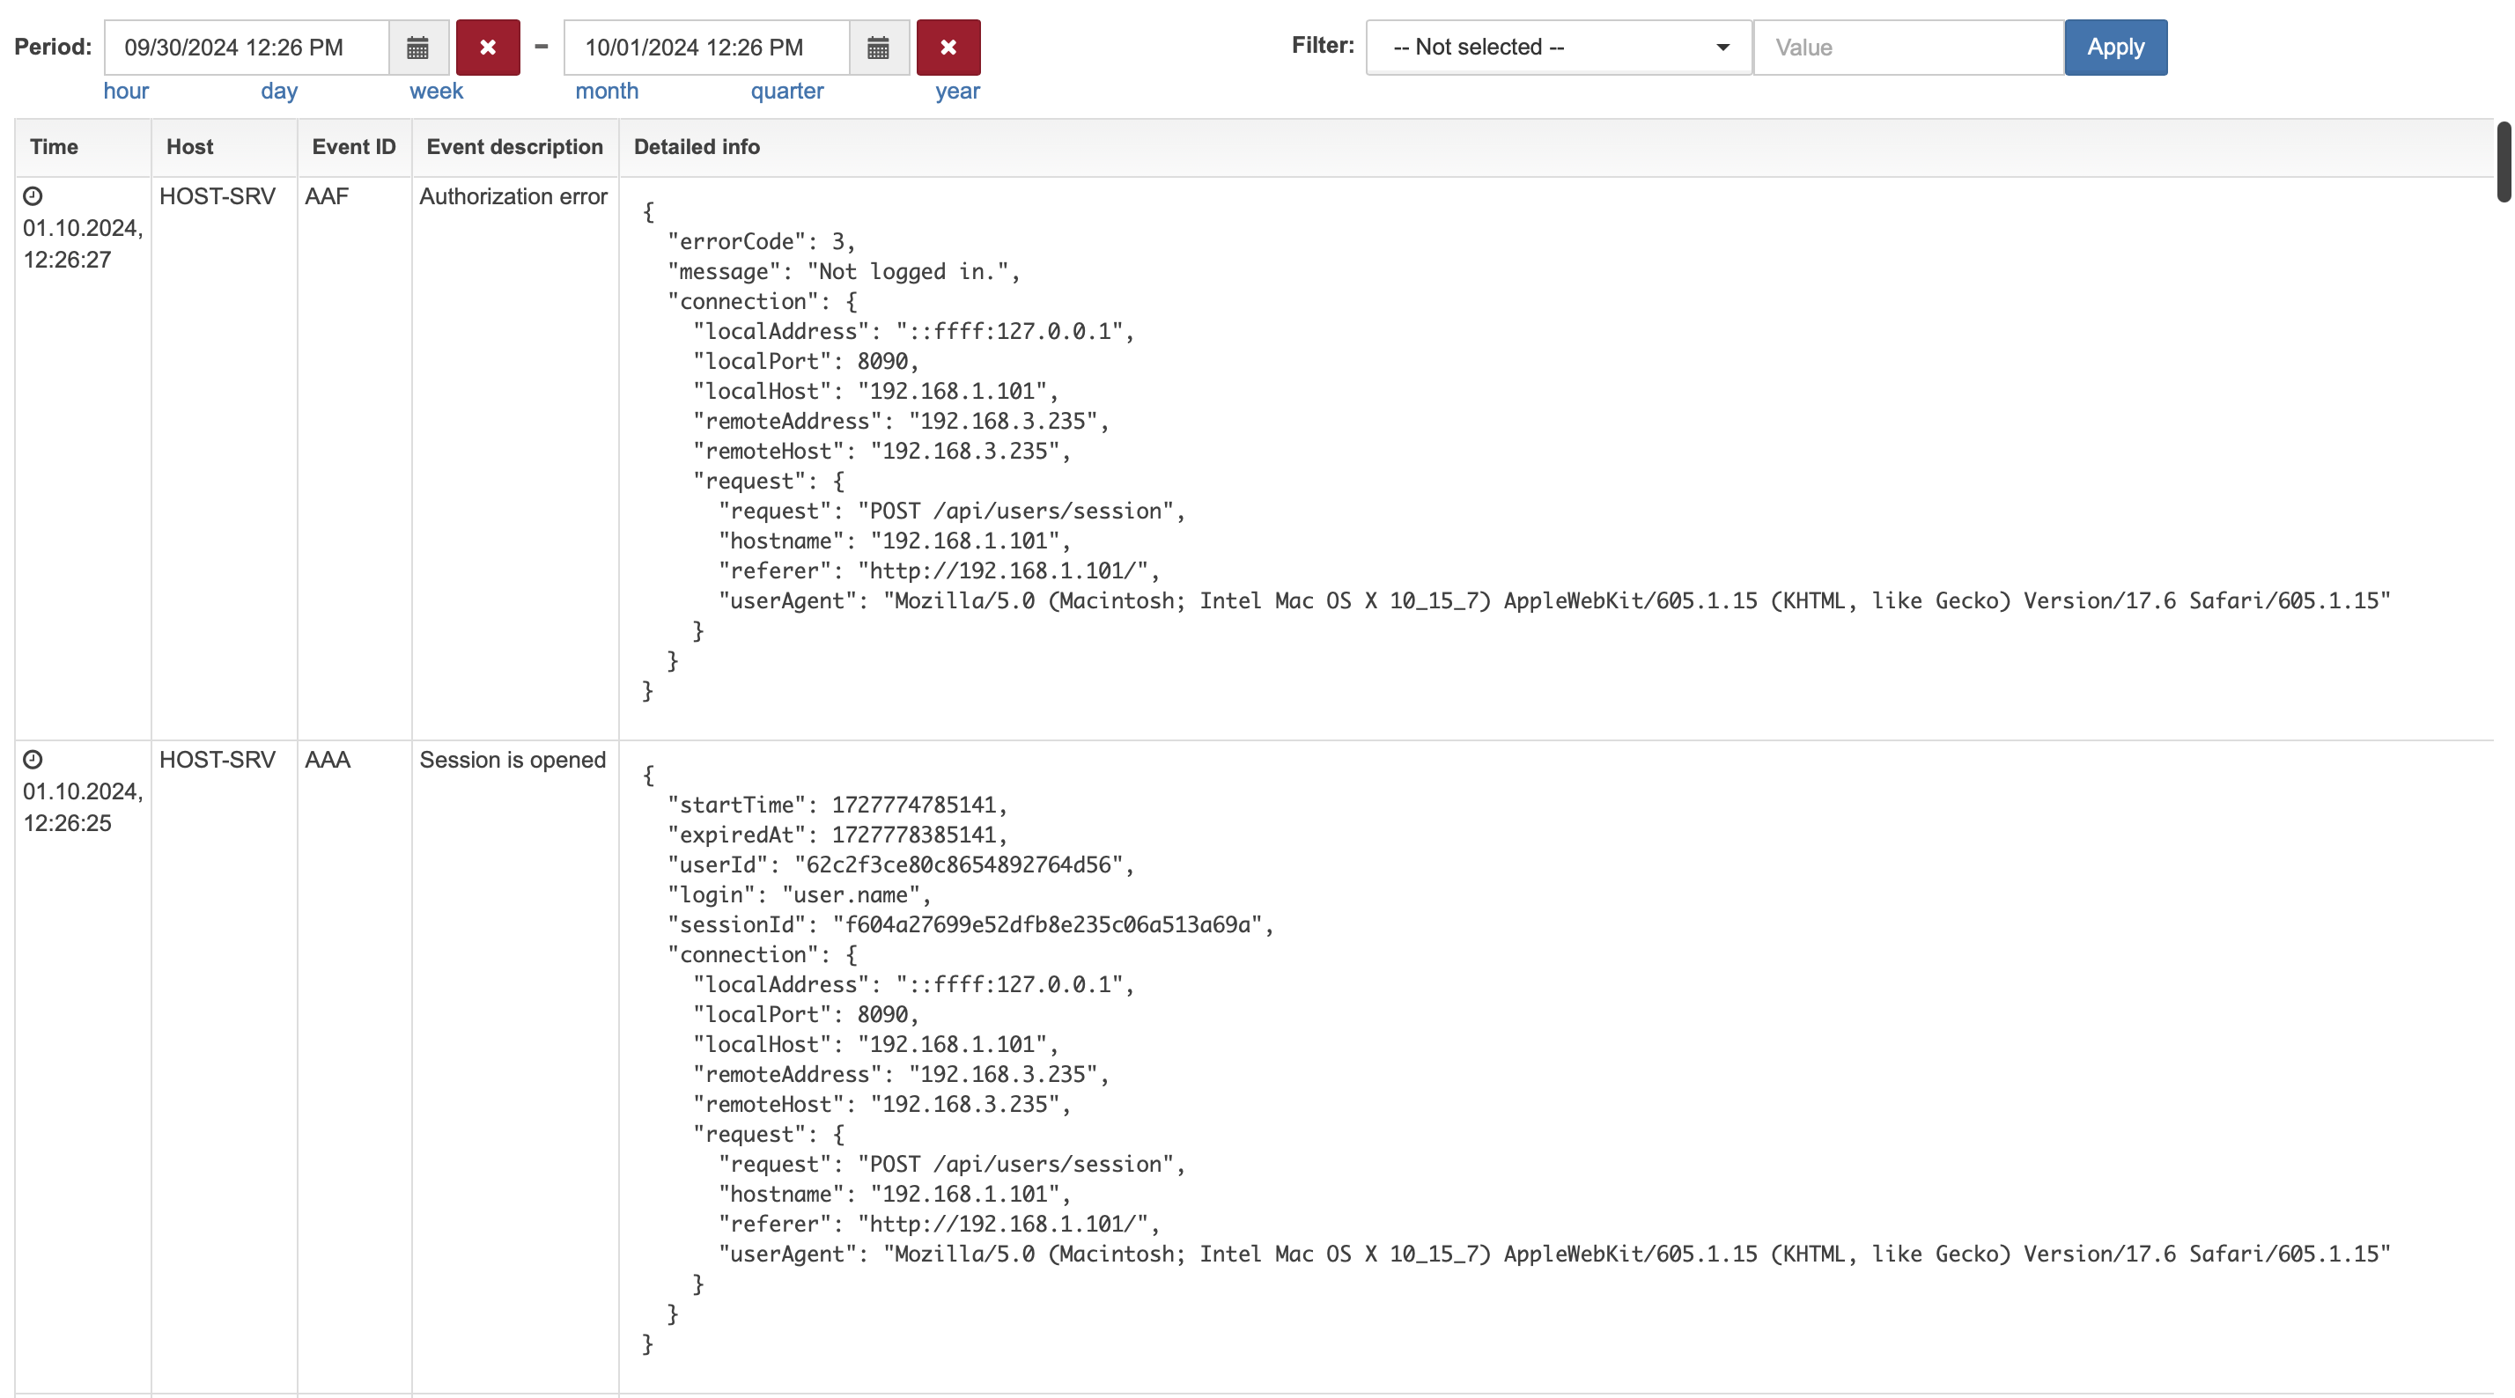Set period to last day
The image size is (2515, 1398).
point(279,91)
